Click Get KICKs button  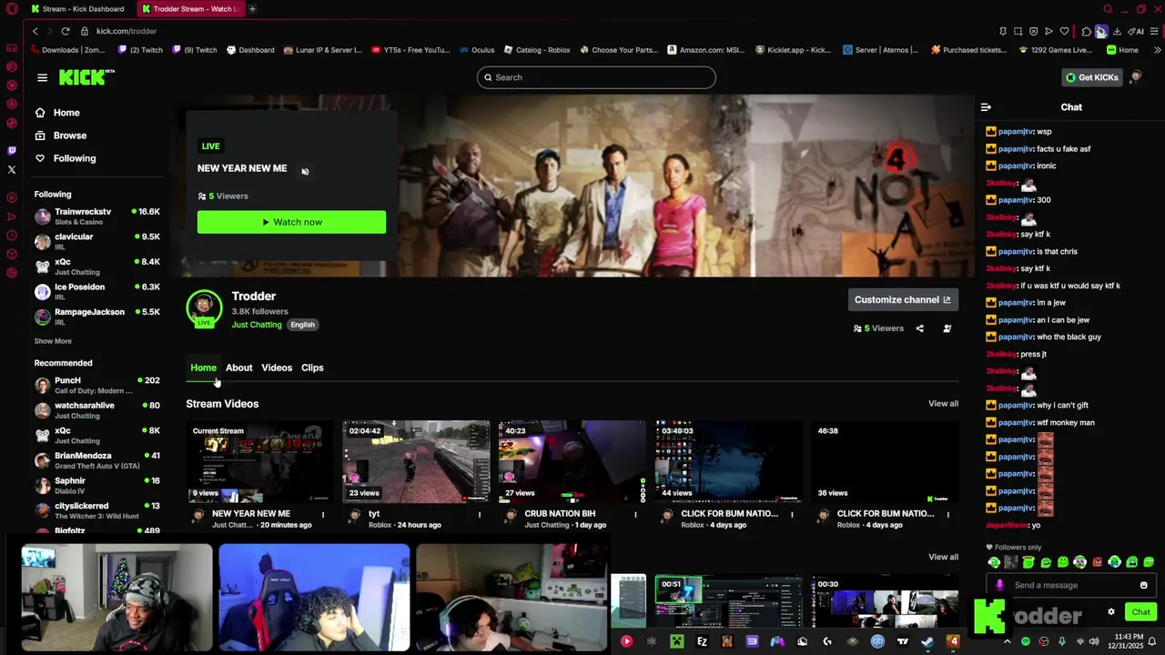click(1092, 77)
